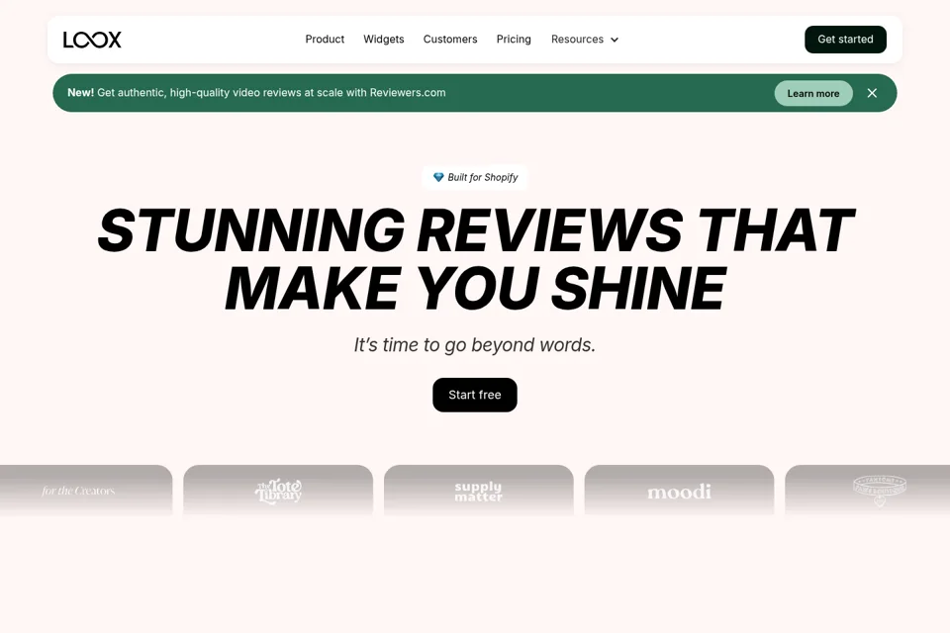Screen dimensions: 950x633
Task: Click the Loox logo
Action: click(92, 40)
